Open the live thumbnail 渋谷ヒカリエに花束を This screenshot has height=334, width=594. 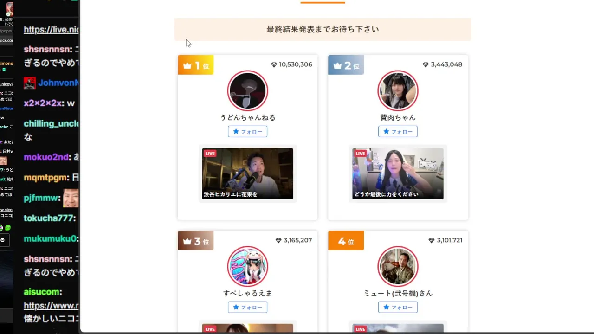pyautogui.click(x=247, y=173)
